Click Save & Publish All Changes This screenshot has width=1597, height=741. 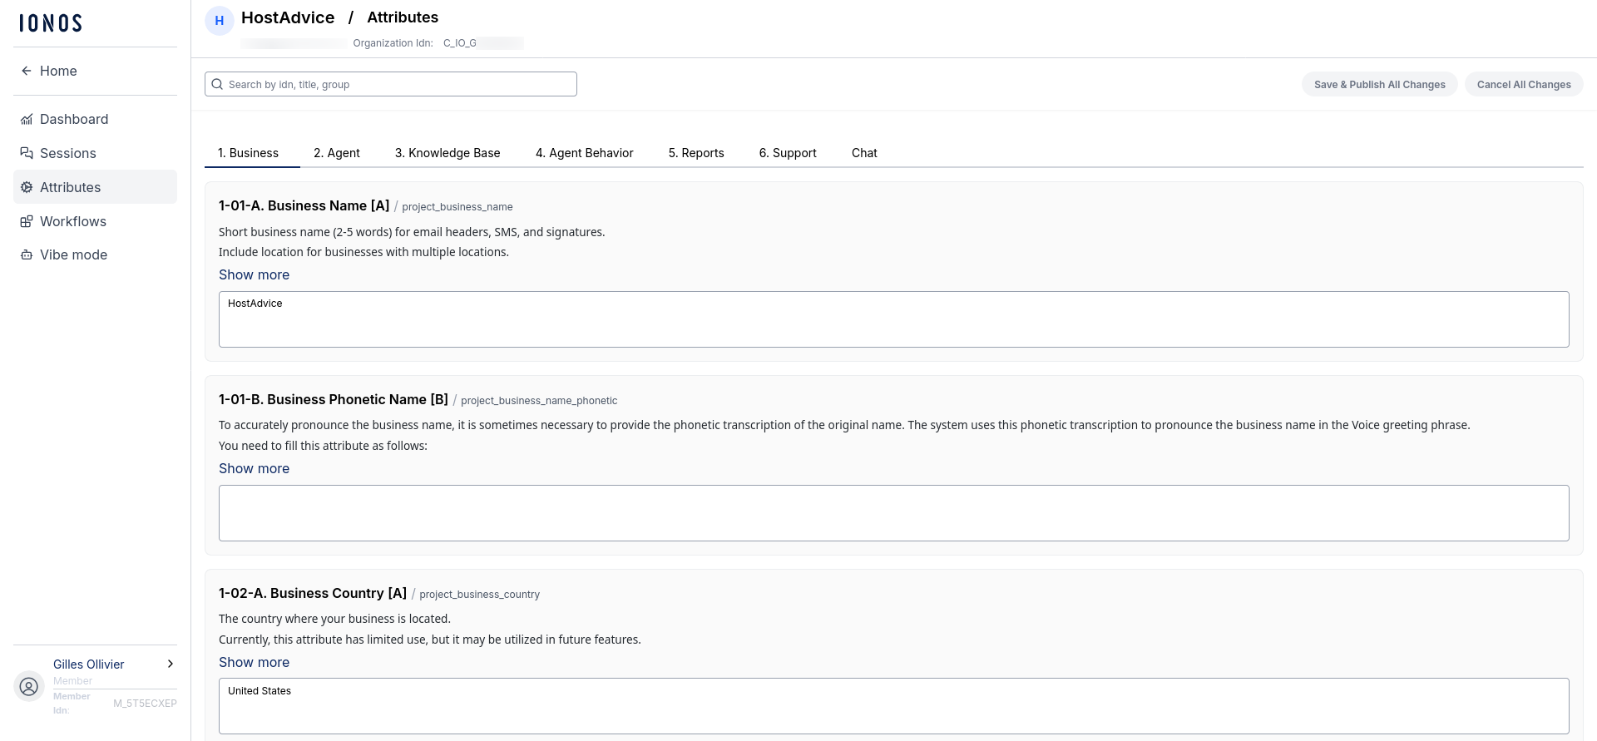tap(1379, 84)
